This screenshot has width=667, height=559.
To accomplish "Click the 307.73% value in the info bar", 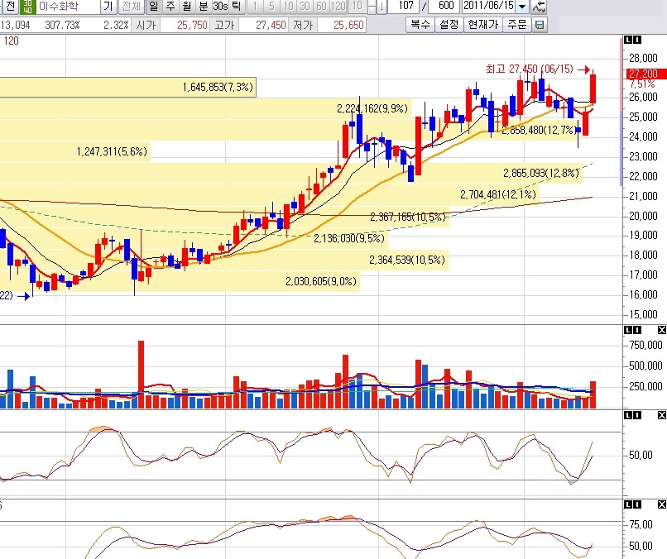I will (63, 25).
